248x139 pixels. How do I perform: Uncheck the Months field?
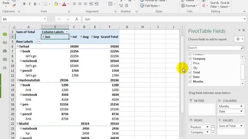click(x=190, y=81)
